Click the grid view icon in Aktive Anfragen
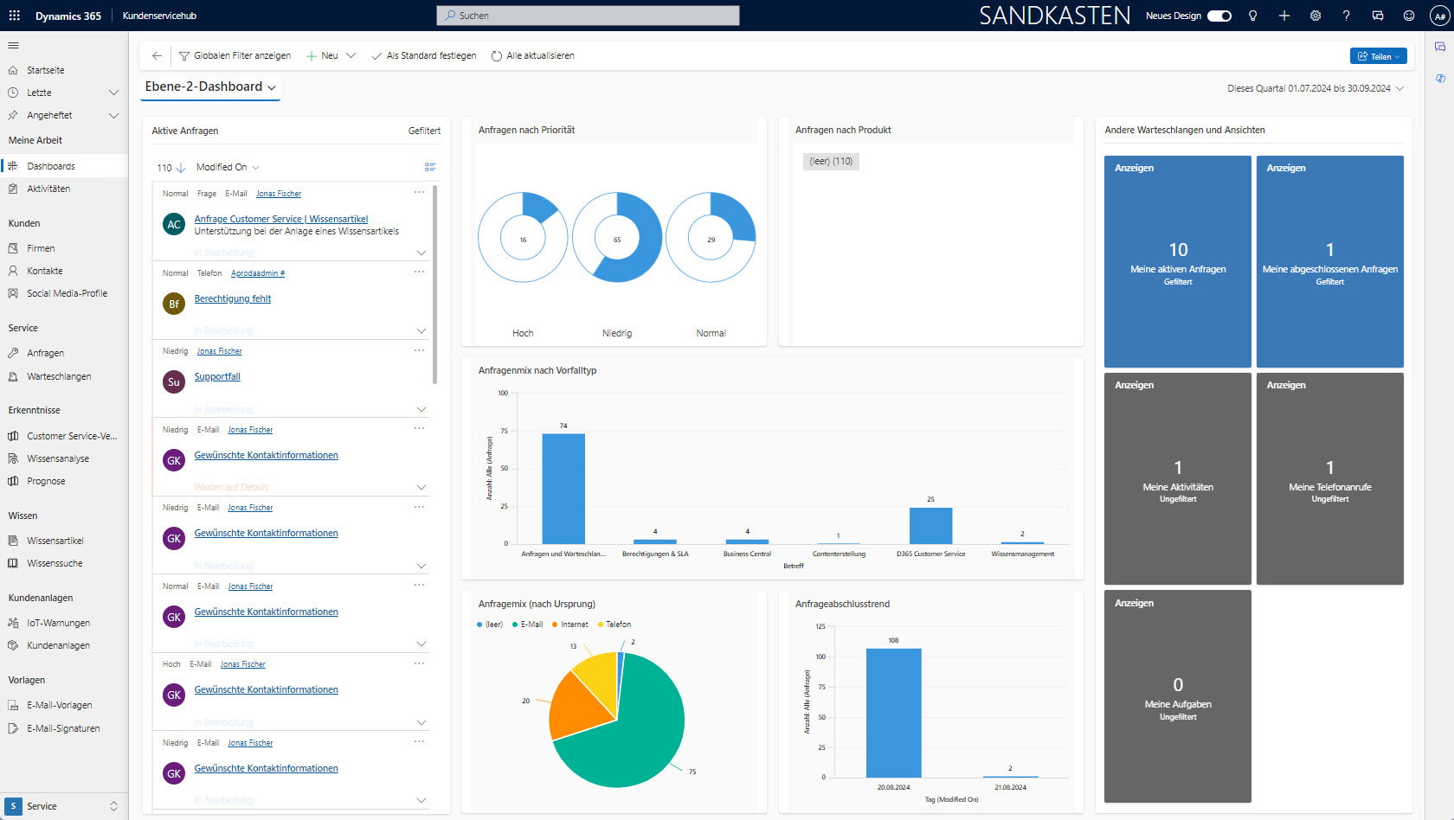The image size is (1454, 820). (430, 166)
